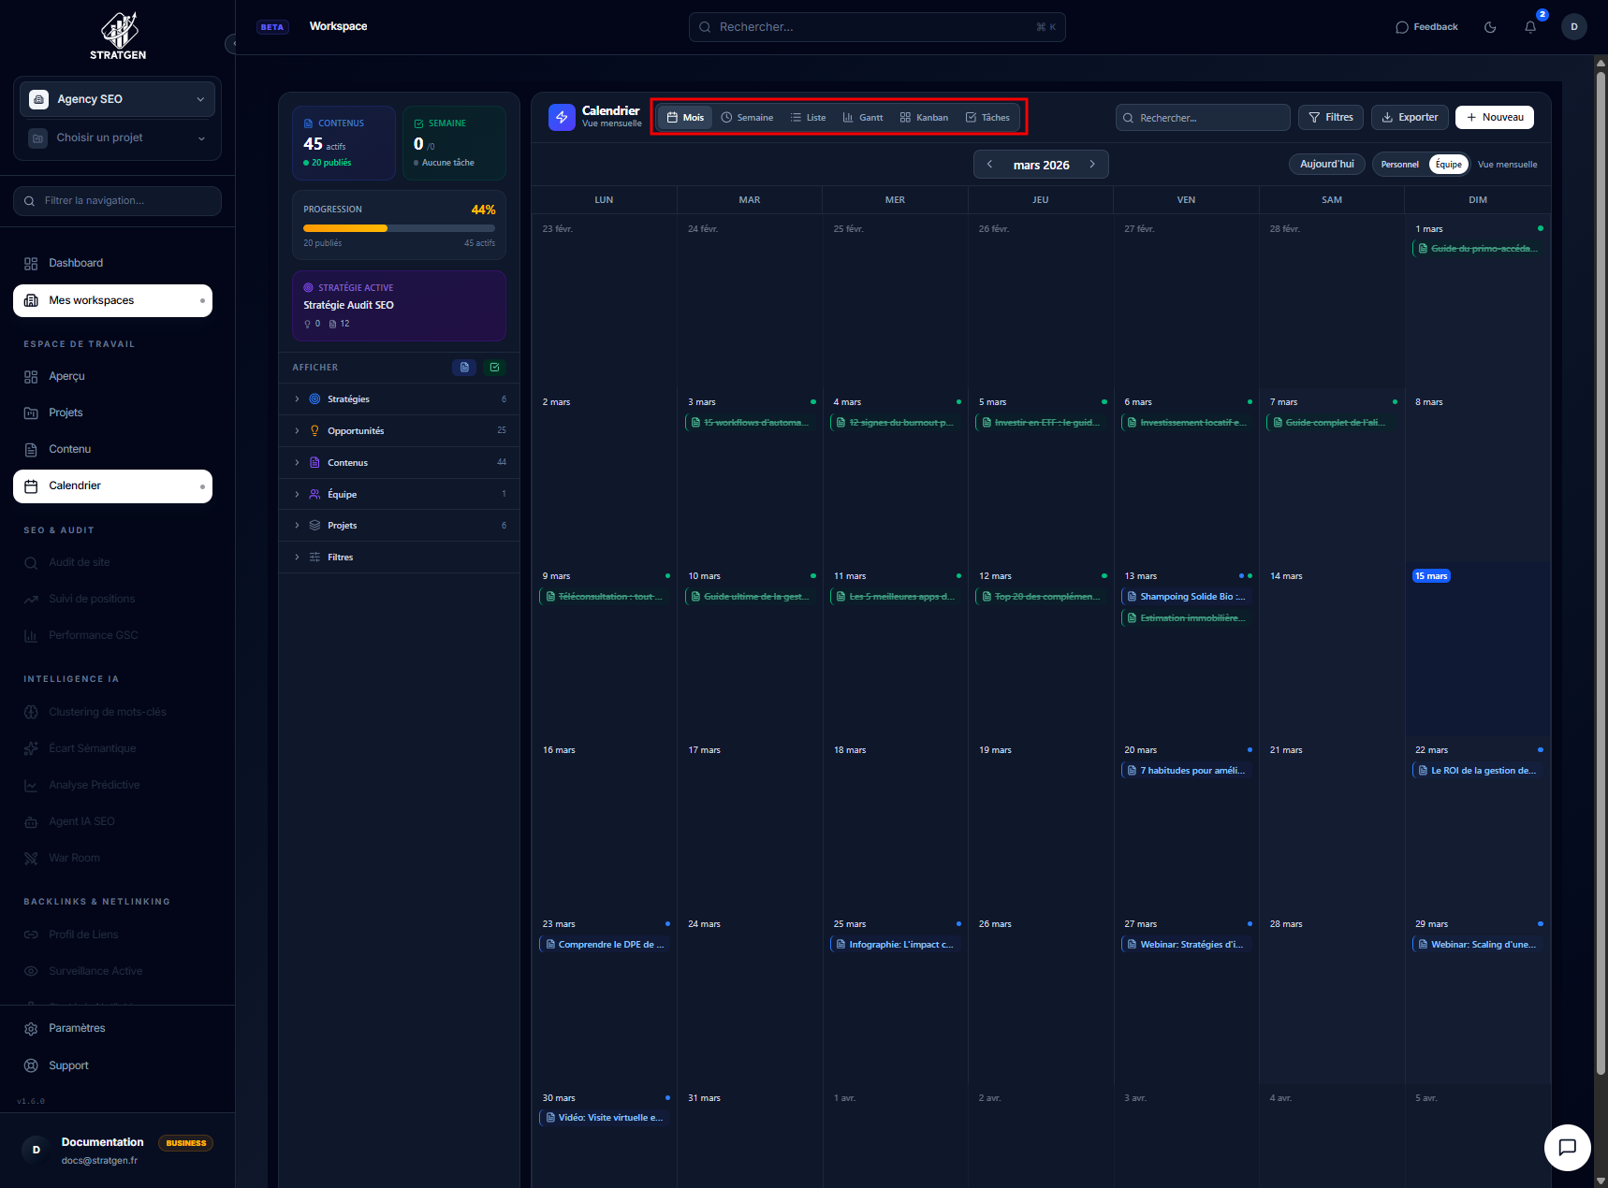Open the War Room section
This screenshot has width=1608, height=1188.
click(73, 857)
